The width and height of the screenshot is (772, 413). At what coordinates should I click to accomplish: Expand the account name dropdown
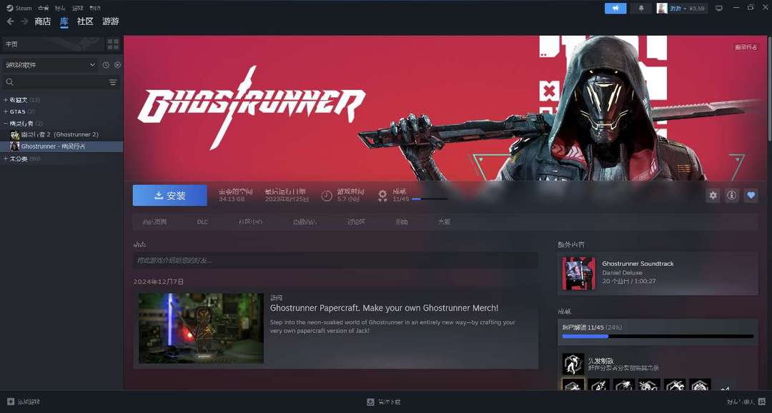point(687,9)
